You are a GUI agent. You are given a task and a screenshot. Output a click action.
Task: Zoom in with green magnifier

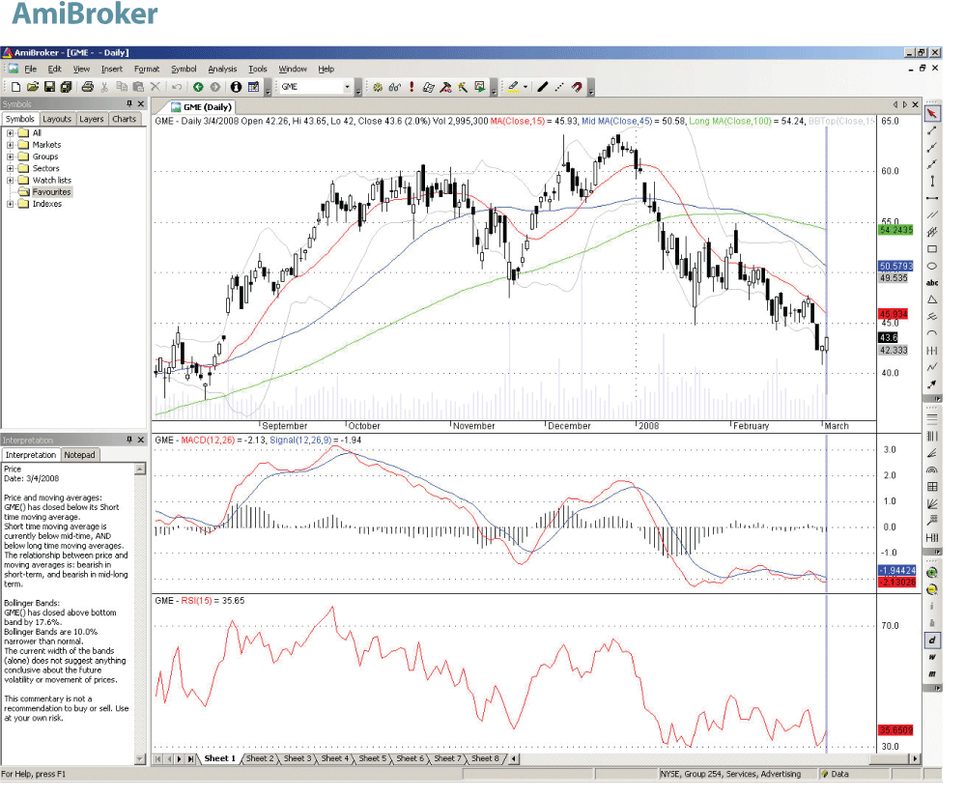pos(931,573)
